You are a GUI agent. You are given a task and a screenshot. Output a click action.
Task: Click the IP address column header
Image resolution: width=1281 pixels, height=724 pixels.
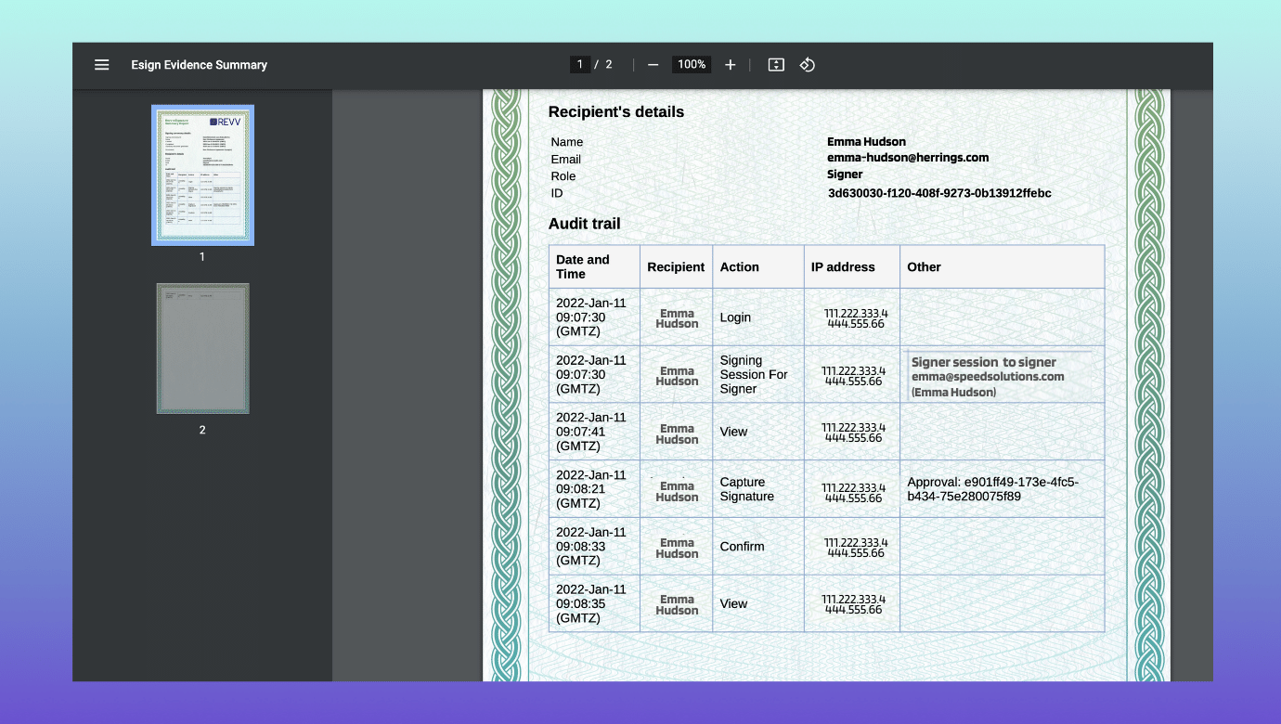[x=843, y=267]
